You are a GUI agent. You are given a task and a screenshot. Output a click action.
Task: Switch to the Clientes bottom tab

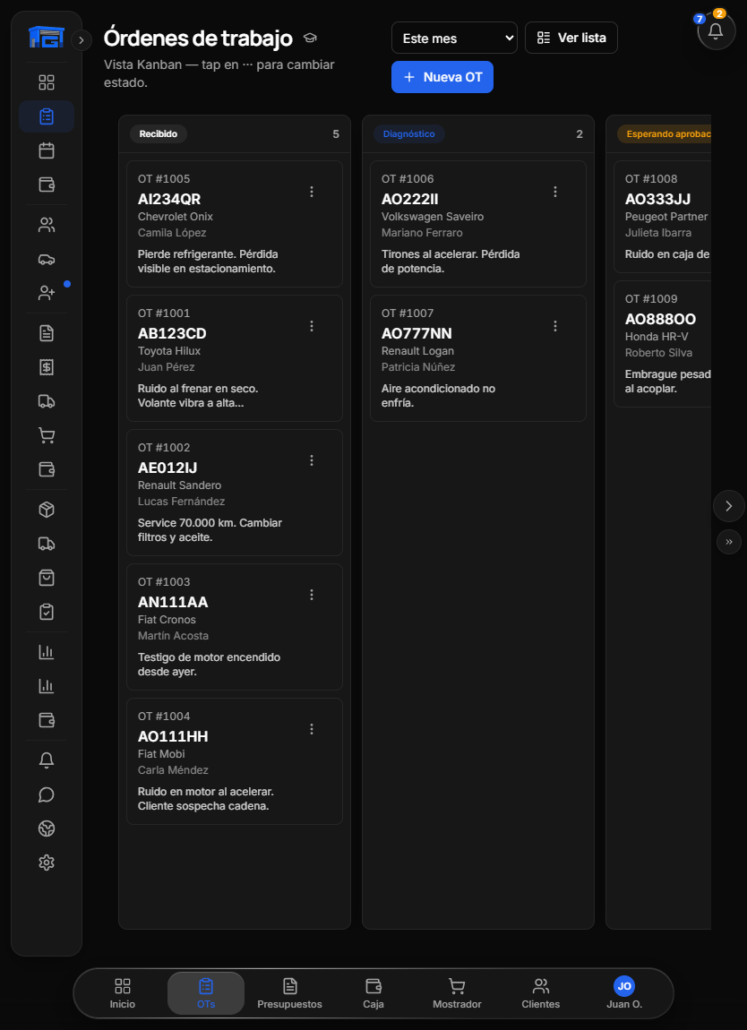[x=541, y=992]
